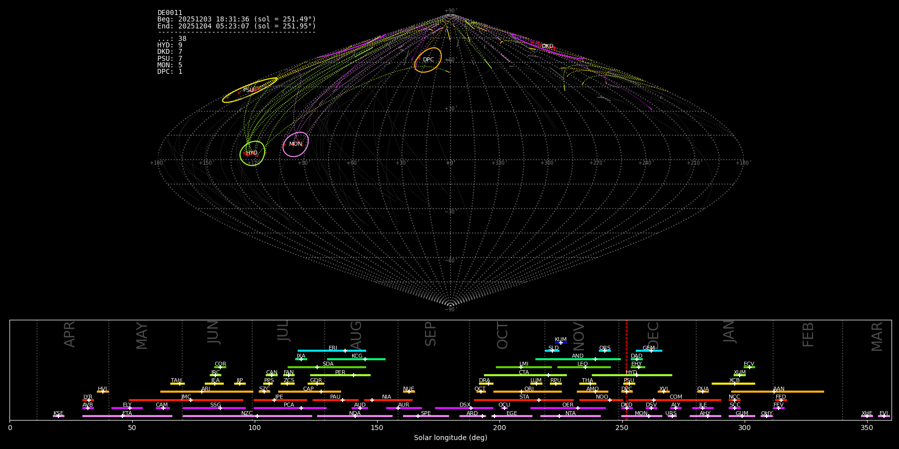Select the green HYD radiant ellipse on the sky map
The height and width of the screenshot is (449, 899).
[252, 153]
